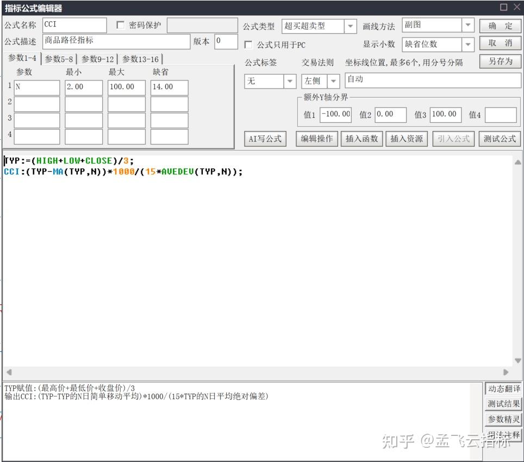Screen dimensions: 524x462
Task: Click the 公式描述 field with 商品路径指标
Action: click(116, 41)
